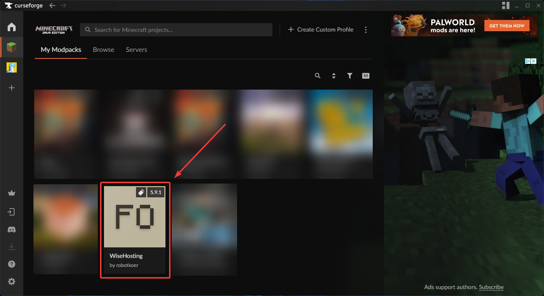Open the Discord icon in the sidebar
This screenshot has height=296, width=544.
click(x=12, y=230)
